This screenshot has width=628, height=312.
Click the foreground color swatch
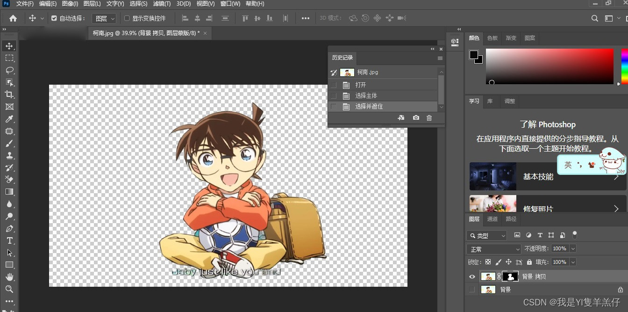[474, 55]
